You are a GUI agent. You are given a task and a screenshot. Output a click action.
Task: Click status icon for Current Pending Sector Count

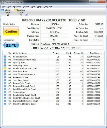(5, 98)
